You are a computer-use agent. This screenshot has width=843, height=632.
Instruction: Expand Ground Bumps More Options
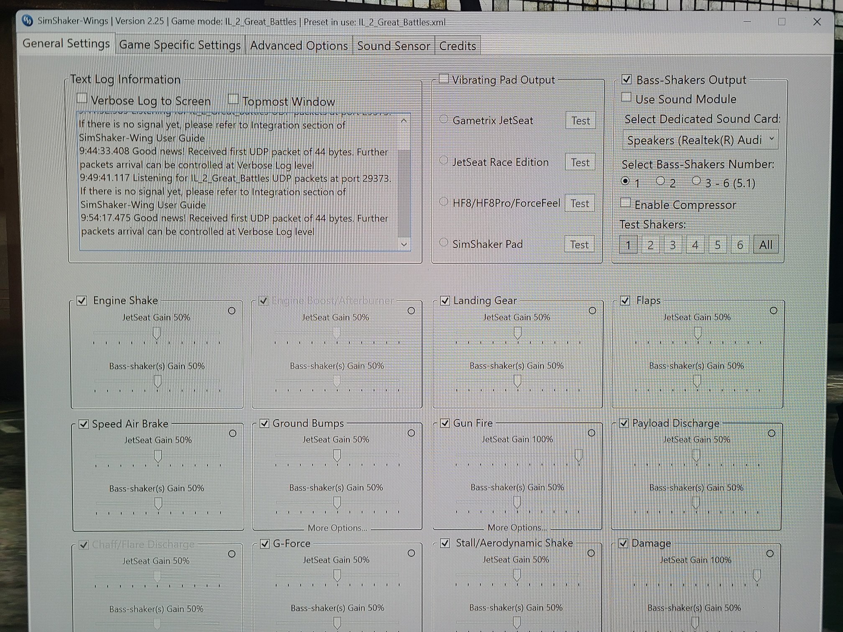point(337,528)
